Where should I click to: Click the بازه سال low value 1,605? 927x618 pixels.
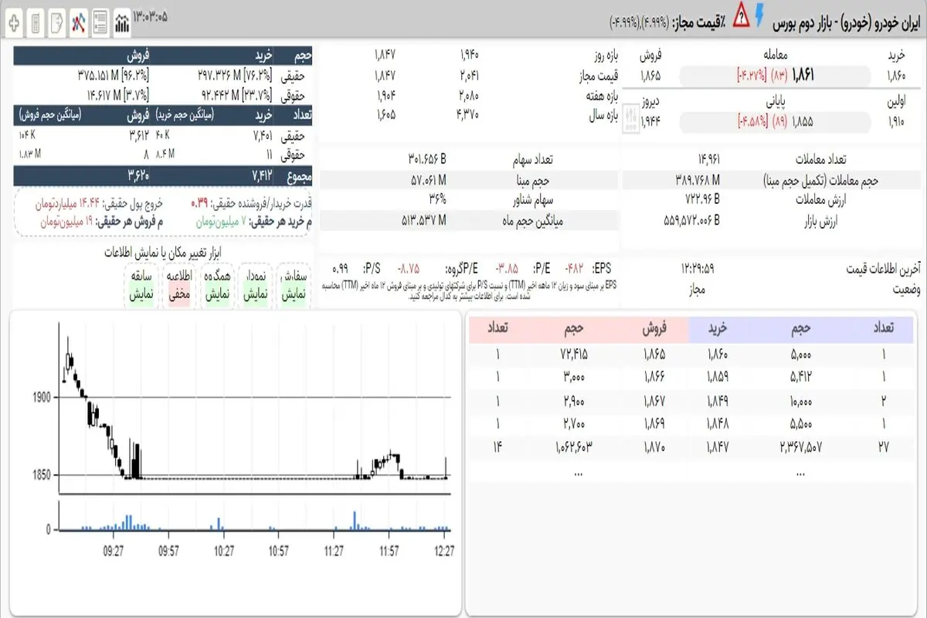tap(385, 114)
